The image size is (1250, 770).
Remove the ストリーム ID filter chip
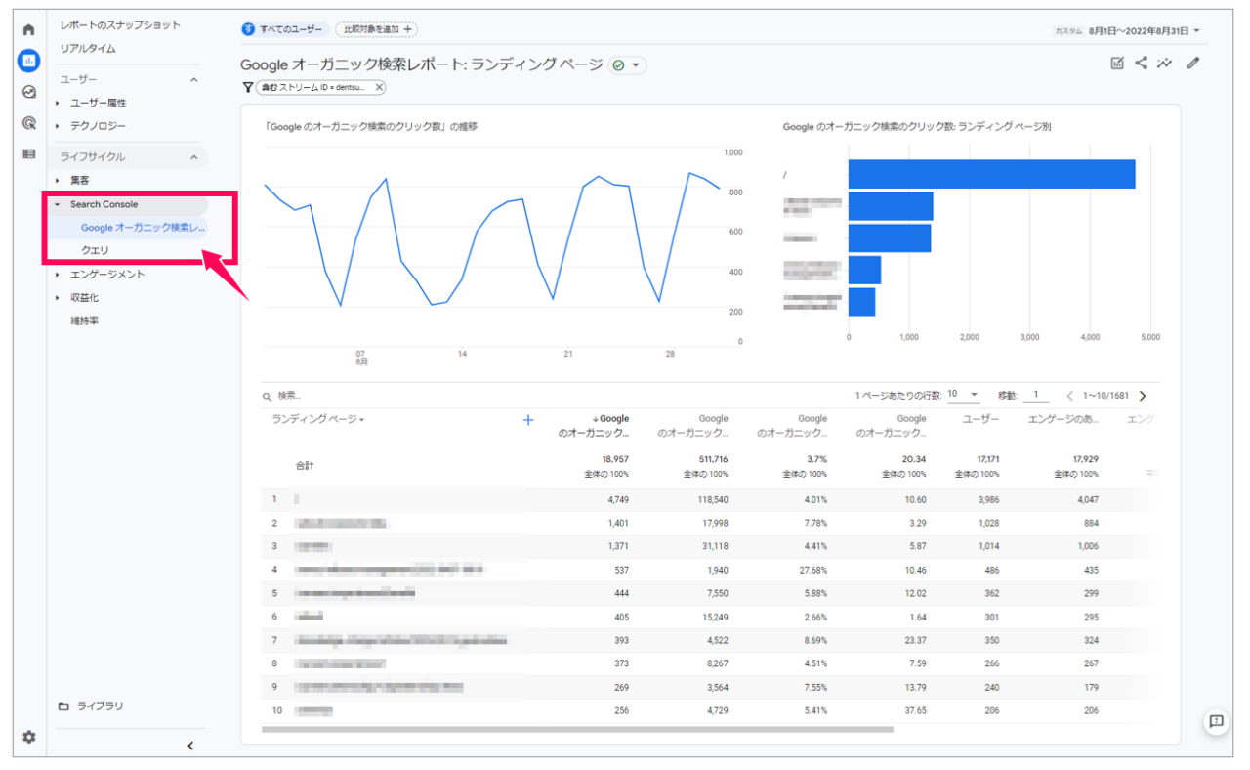(379, 87)
